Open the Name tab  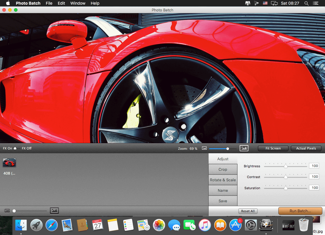(223, 190)
